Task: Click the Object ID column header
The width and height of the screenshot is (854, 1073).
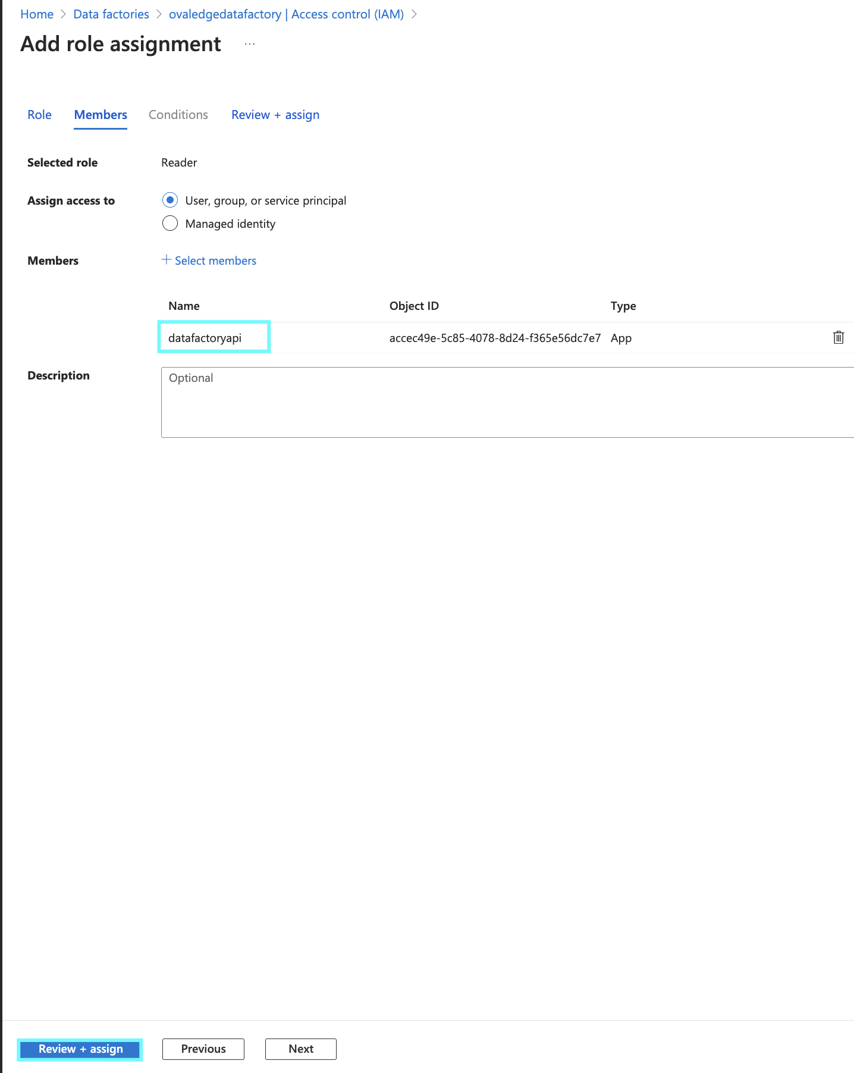Action: tap(414, 306)
